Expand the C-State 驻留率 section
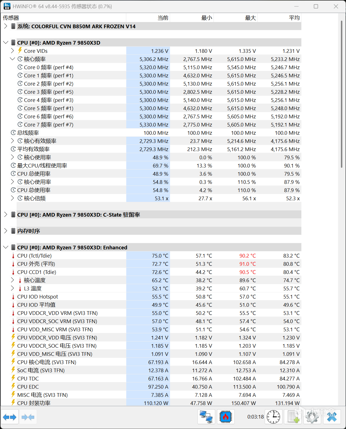346x429 pixels. [x=6, y=214]
